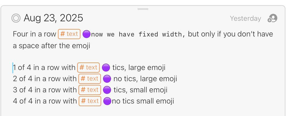Click the #text tag in the 2 of 4 line
Screen dimensions: 287x116
(x=89, y=79)
